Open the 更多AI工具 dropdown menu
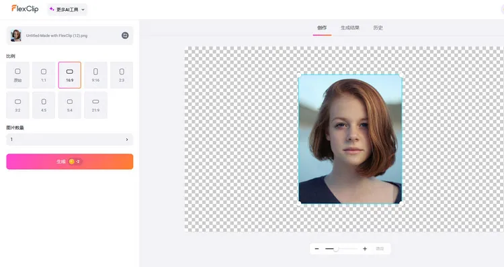Image resolution: width=504 pixels, height=267 pixels. 67,9
